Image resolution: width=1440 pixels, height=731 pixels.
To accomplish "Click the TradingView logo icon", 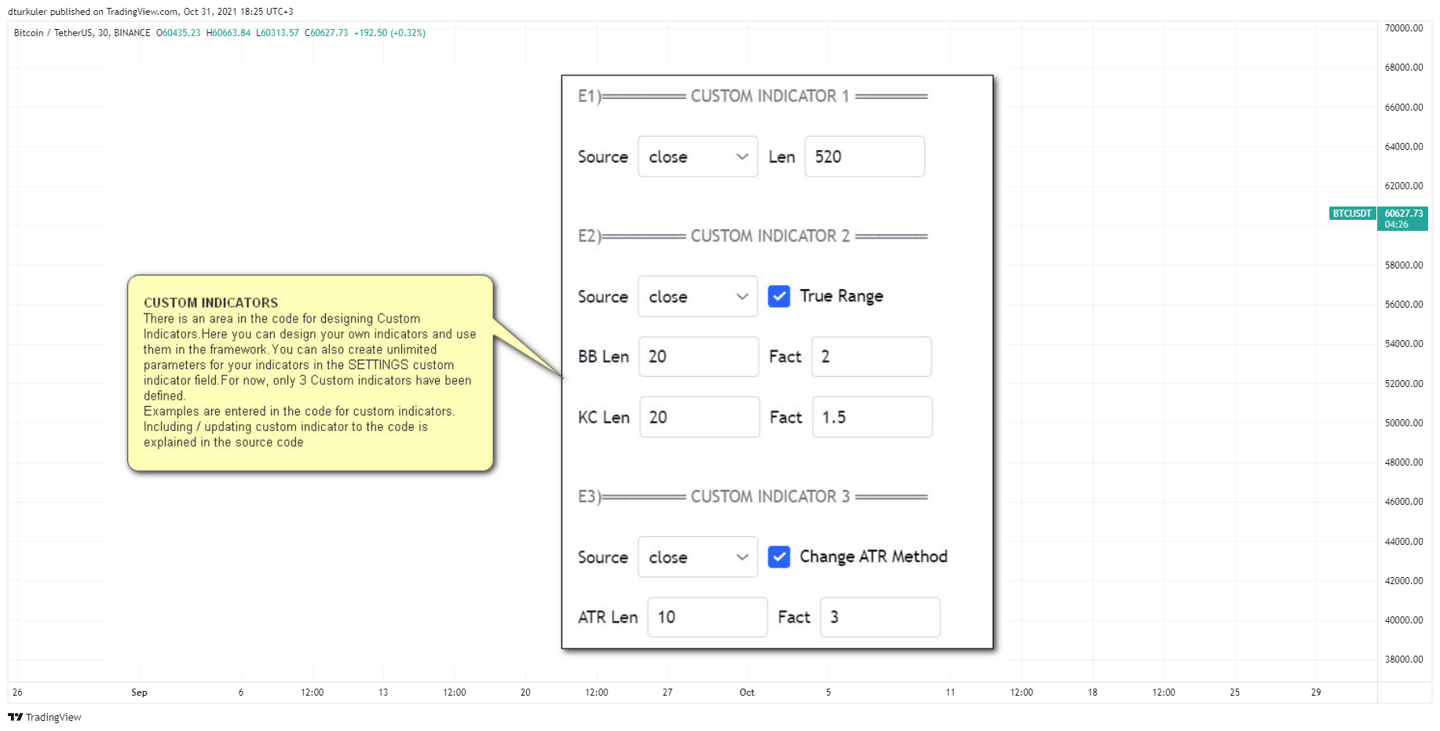I will [x=15, y=717].
